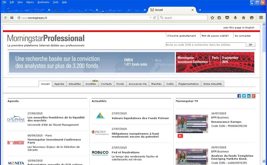The image size is (267, 165).
Task: Select the Contacts site tab
Action: [106, 84]
